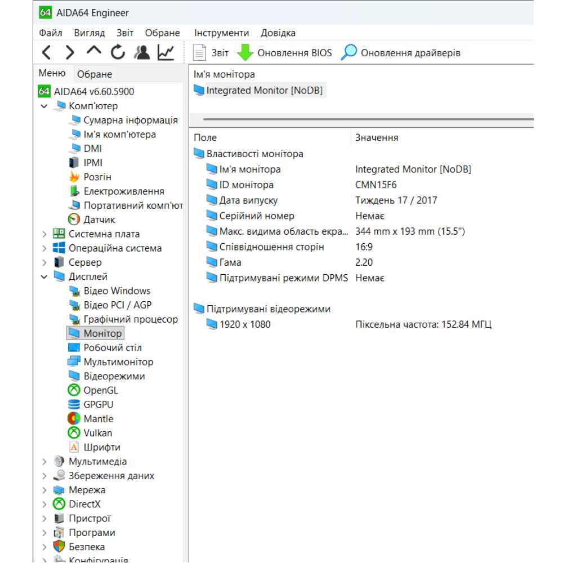The height and width of the screenshot is (563, 563).
Task: Expand the Мультимедіа tree node
Action: coord(44,462)
